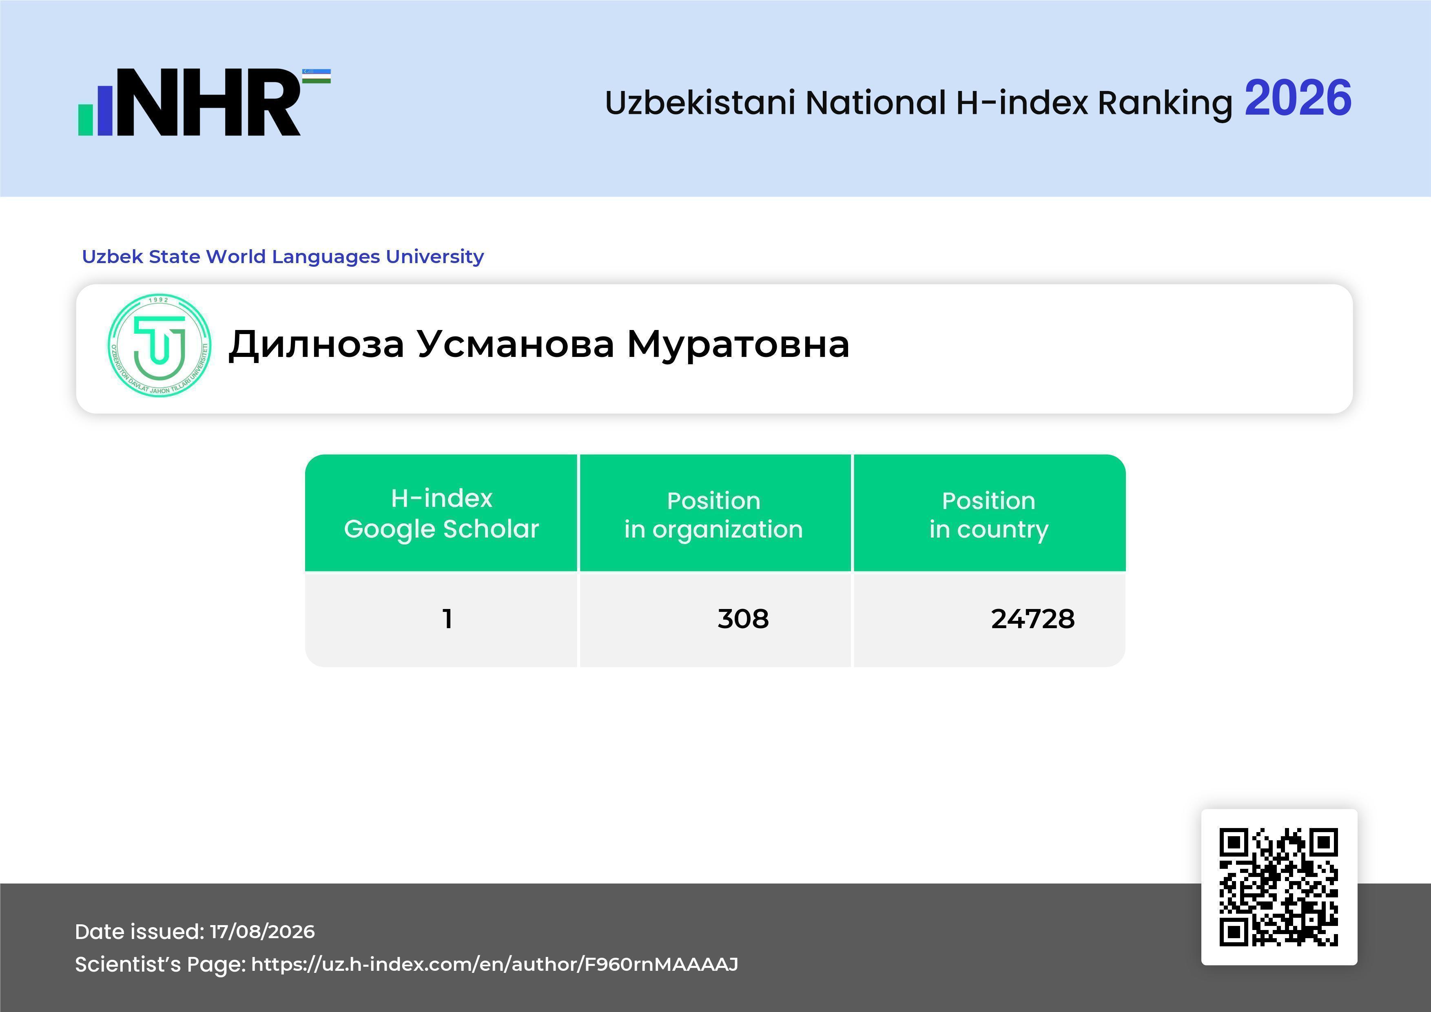Click the country position value 24728
This screenshot has width=1431, height=1012.
click(1033, 619)
